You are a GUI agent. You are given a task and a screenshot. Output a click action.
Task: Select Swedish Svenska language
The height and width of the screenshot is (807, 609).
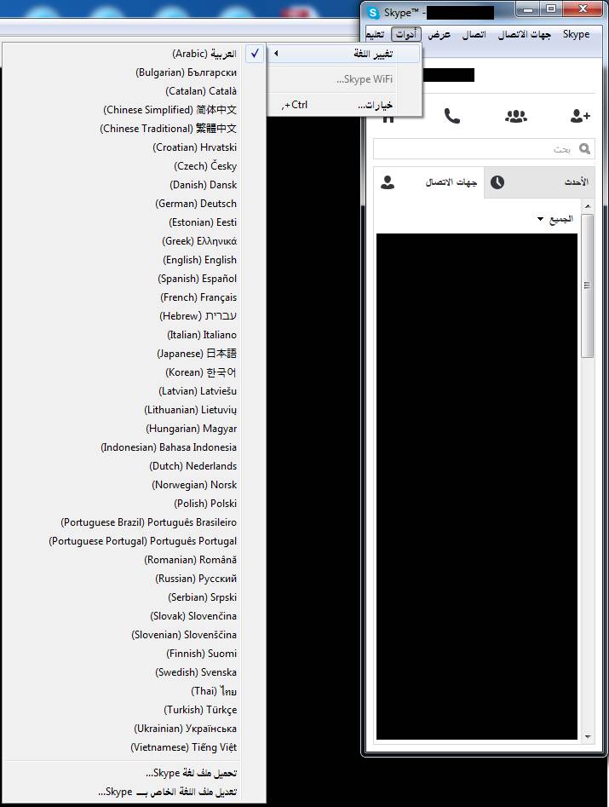pyautogui.click(x=134, y=672)
